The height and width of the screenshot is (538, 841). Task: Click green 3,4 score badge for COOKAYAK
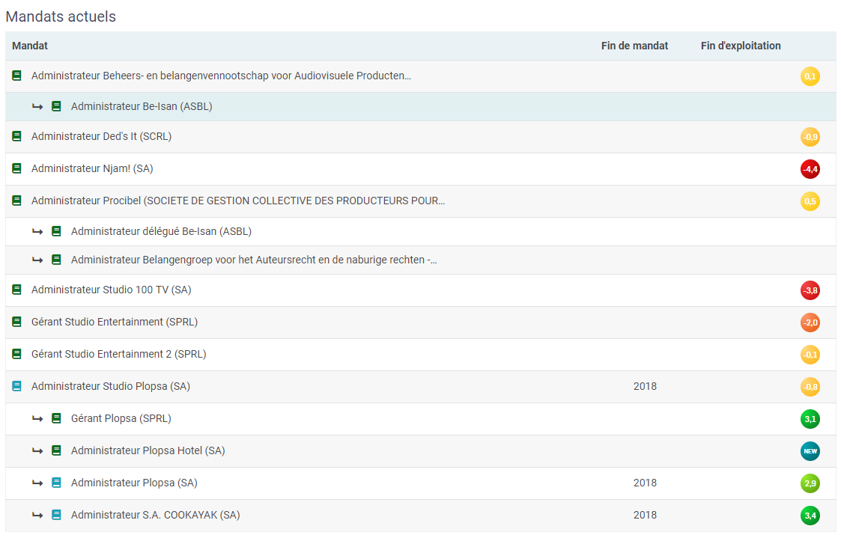coord(810,516)
